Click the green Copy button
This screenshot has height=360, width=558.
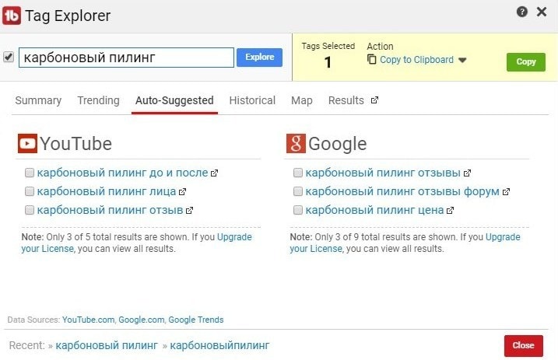click(x=526, y=61)
